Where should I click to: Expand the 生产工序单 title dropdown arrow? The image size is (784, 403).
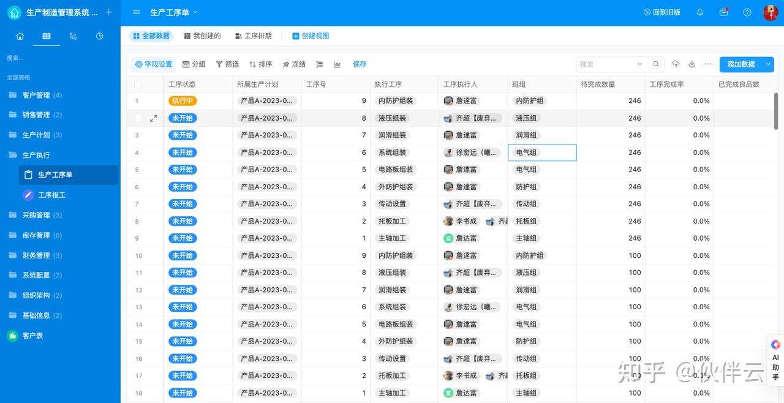point(194,12)
